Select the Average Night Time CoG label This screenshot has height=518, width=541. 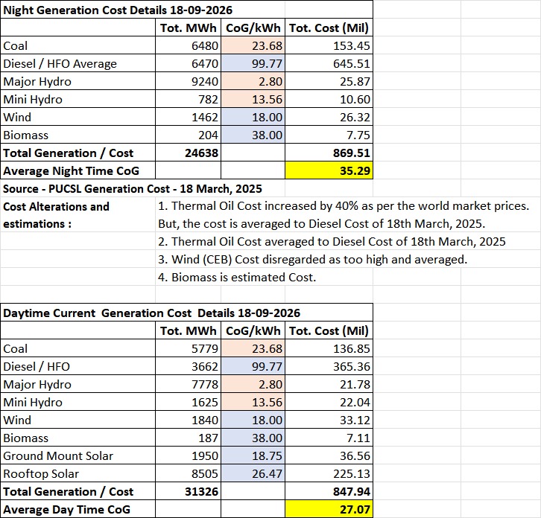(78, 171)
